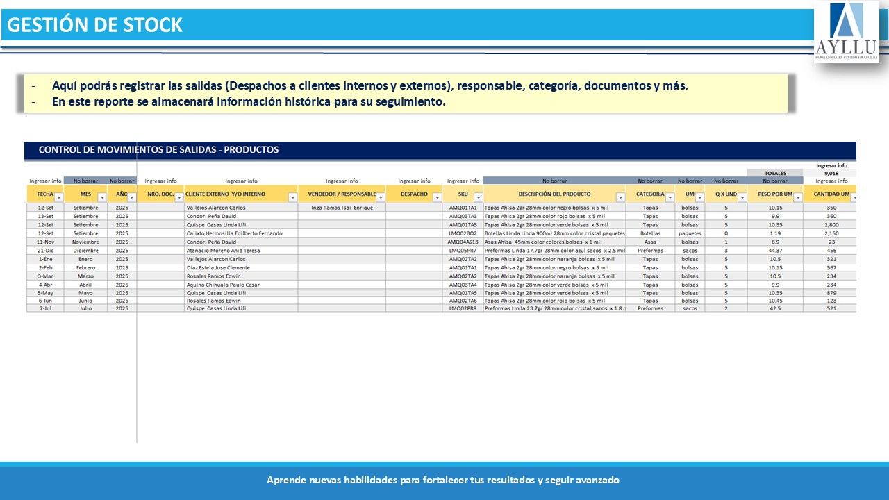
Task: Expand the DESPACHO column filter
Action: pos(437,198)
